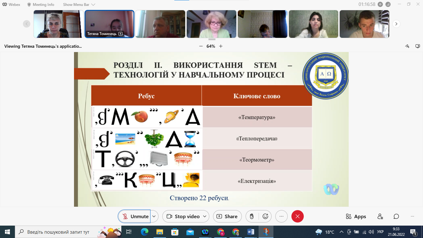The image size is (423, 238).
Task: Unmute the microphone
Action: click(x=134, y=216)
